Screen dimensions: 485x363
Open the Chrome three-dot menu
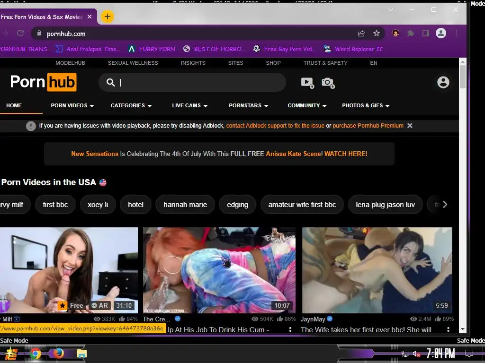pos(457,34)
